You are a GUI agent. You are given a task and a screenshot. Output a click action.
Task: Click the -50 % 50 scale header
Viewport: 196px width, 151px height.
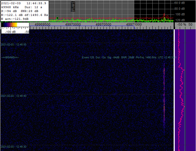pos(185,25)
